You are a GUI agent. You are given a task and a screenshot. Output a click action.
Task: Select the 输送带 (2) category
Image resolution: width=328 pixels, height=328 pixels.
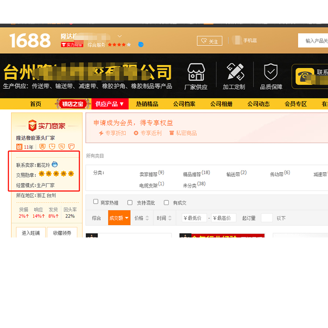[x=237, y=174]
